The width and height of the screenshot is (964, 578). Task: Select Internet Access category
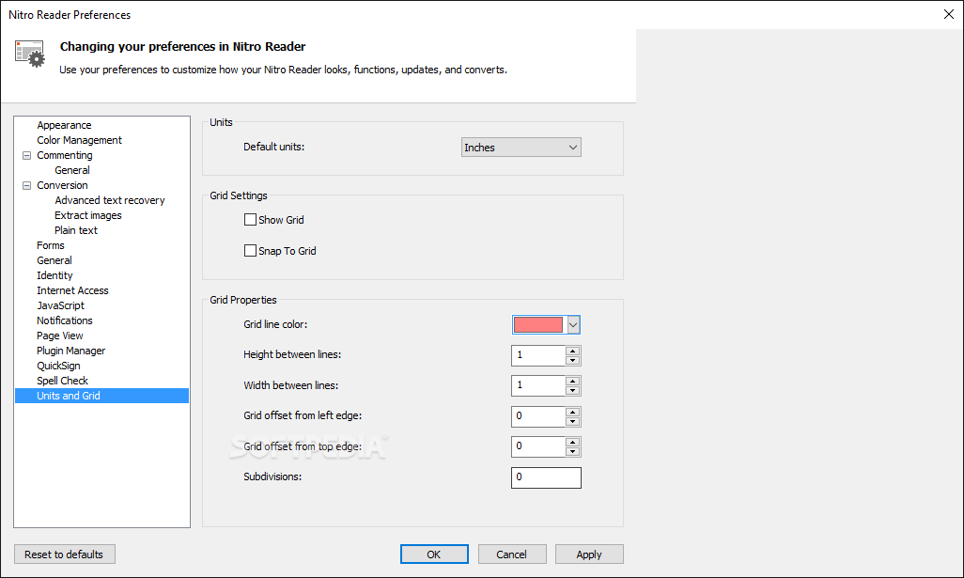point(72,290)
